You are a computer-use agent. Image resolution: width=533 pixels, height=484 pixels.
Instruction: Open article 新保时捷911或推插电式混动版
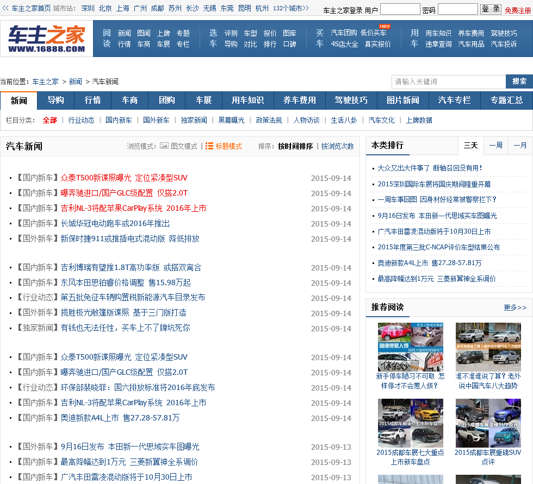(x=130, y=238)
